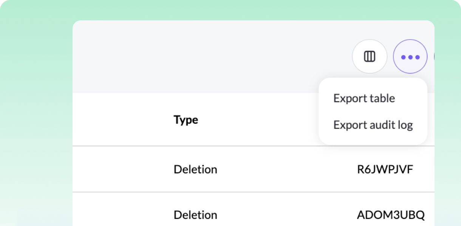
Task: Click the R6JWPJVF code entry
Action: (x=385, y=169)
